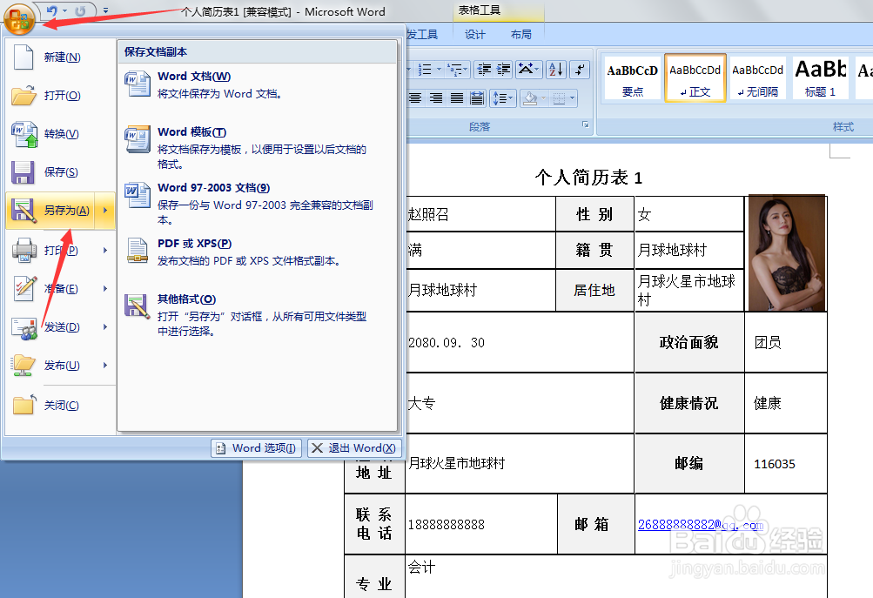Choose PDF 或 XPS(P) option

pos(258,252)
